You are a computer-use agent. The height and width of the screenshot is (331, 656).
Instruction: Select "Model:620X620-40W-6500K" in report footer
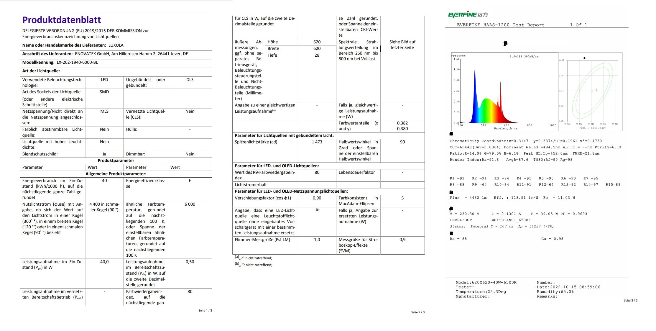[486, 282]
